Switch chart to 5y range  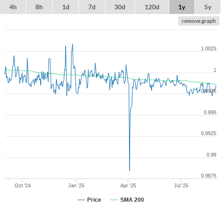click(x=207, y=7)
